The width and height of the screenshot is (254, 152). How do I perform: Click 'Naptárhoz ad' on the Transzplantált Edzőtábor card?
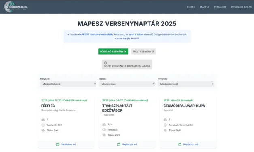[x=127, y=144]
